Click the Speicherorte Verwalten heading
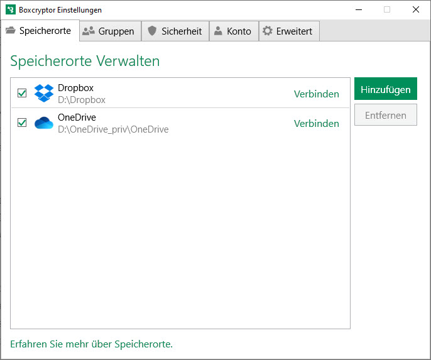Screen dimensions: 431x360 [85, 61]
